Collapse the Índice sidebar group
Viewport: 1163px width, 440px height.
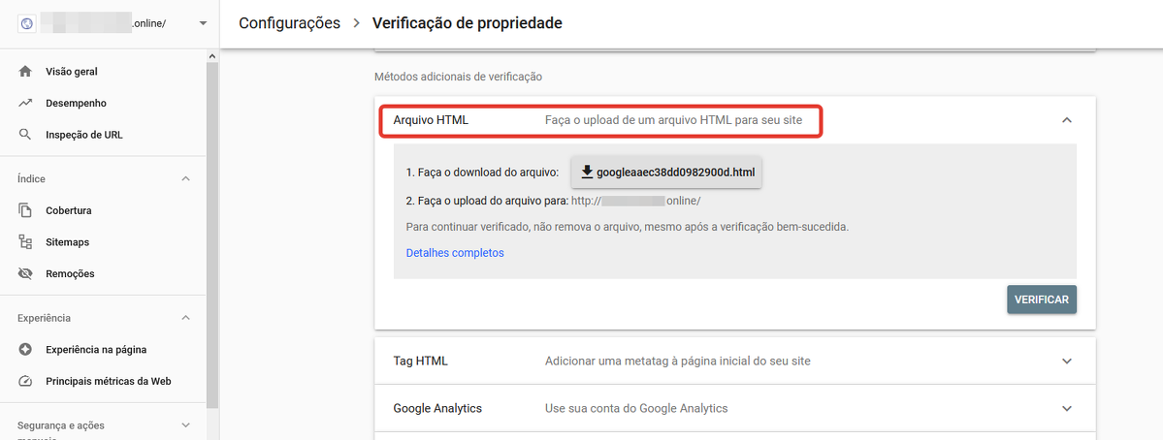coord(186,179)
